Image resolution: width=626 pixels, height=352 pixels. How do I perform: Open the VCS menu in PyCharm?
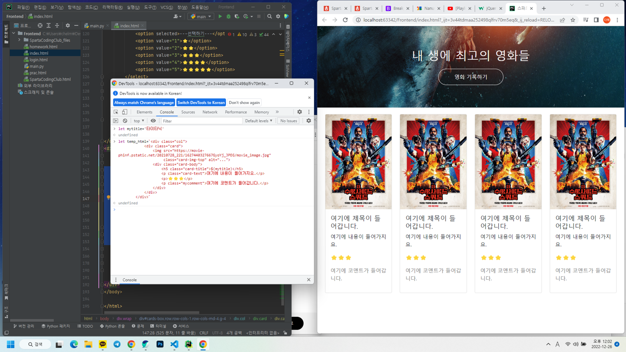point(167,7)
